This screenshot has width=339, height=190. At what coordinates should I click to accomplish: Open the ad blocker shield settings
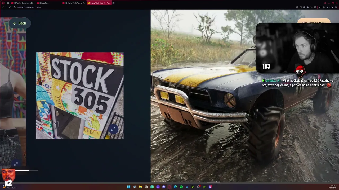click(x=304, y=7)
